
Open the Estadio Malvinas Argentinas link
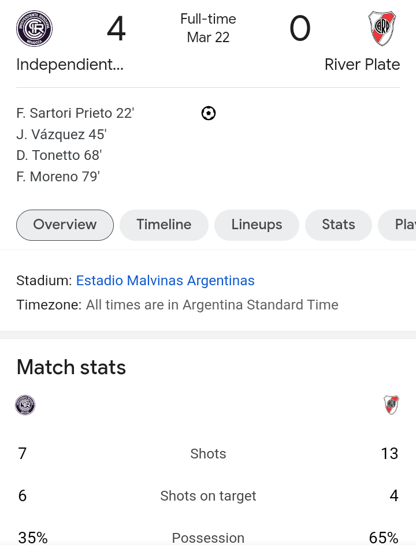point(165,281)
